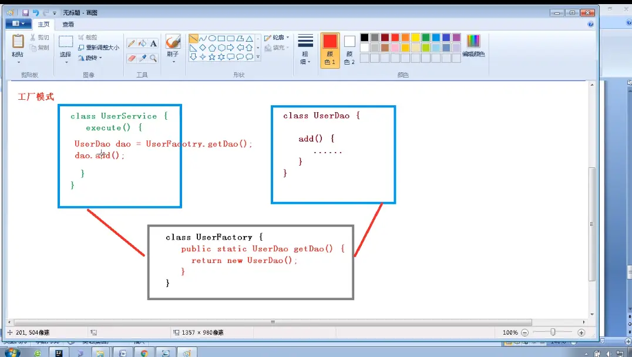This screenshot has height=357, width=632.
Task: Activate Color 2 (颜色 2) selector
Action: tap(349, 50)
